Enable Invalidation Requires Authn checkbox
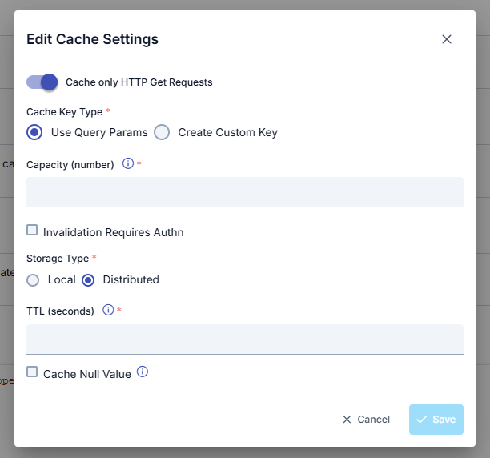This screenshot has height=458, width=490. tap(32, 231)
